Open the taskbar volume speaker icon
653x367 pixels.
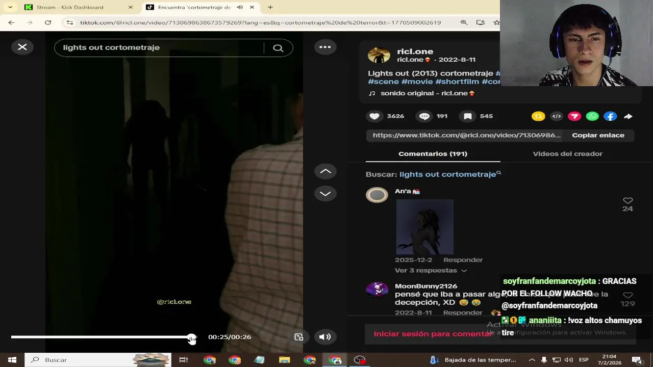tap(568, 360)
